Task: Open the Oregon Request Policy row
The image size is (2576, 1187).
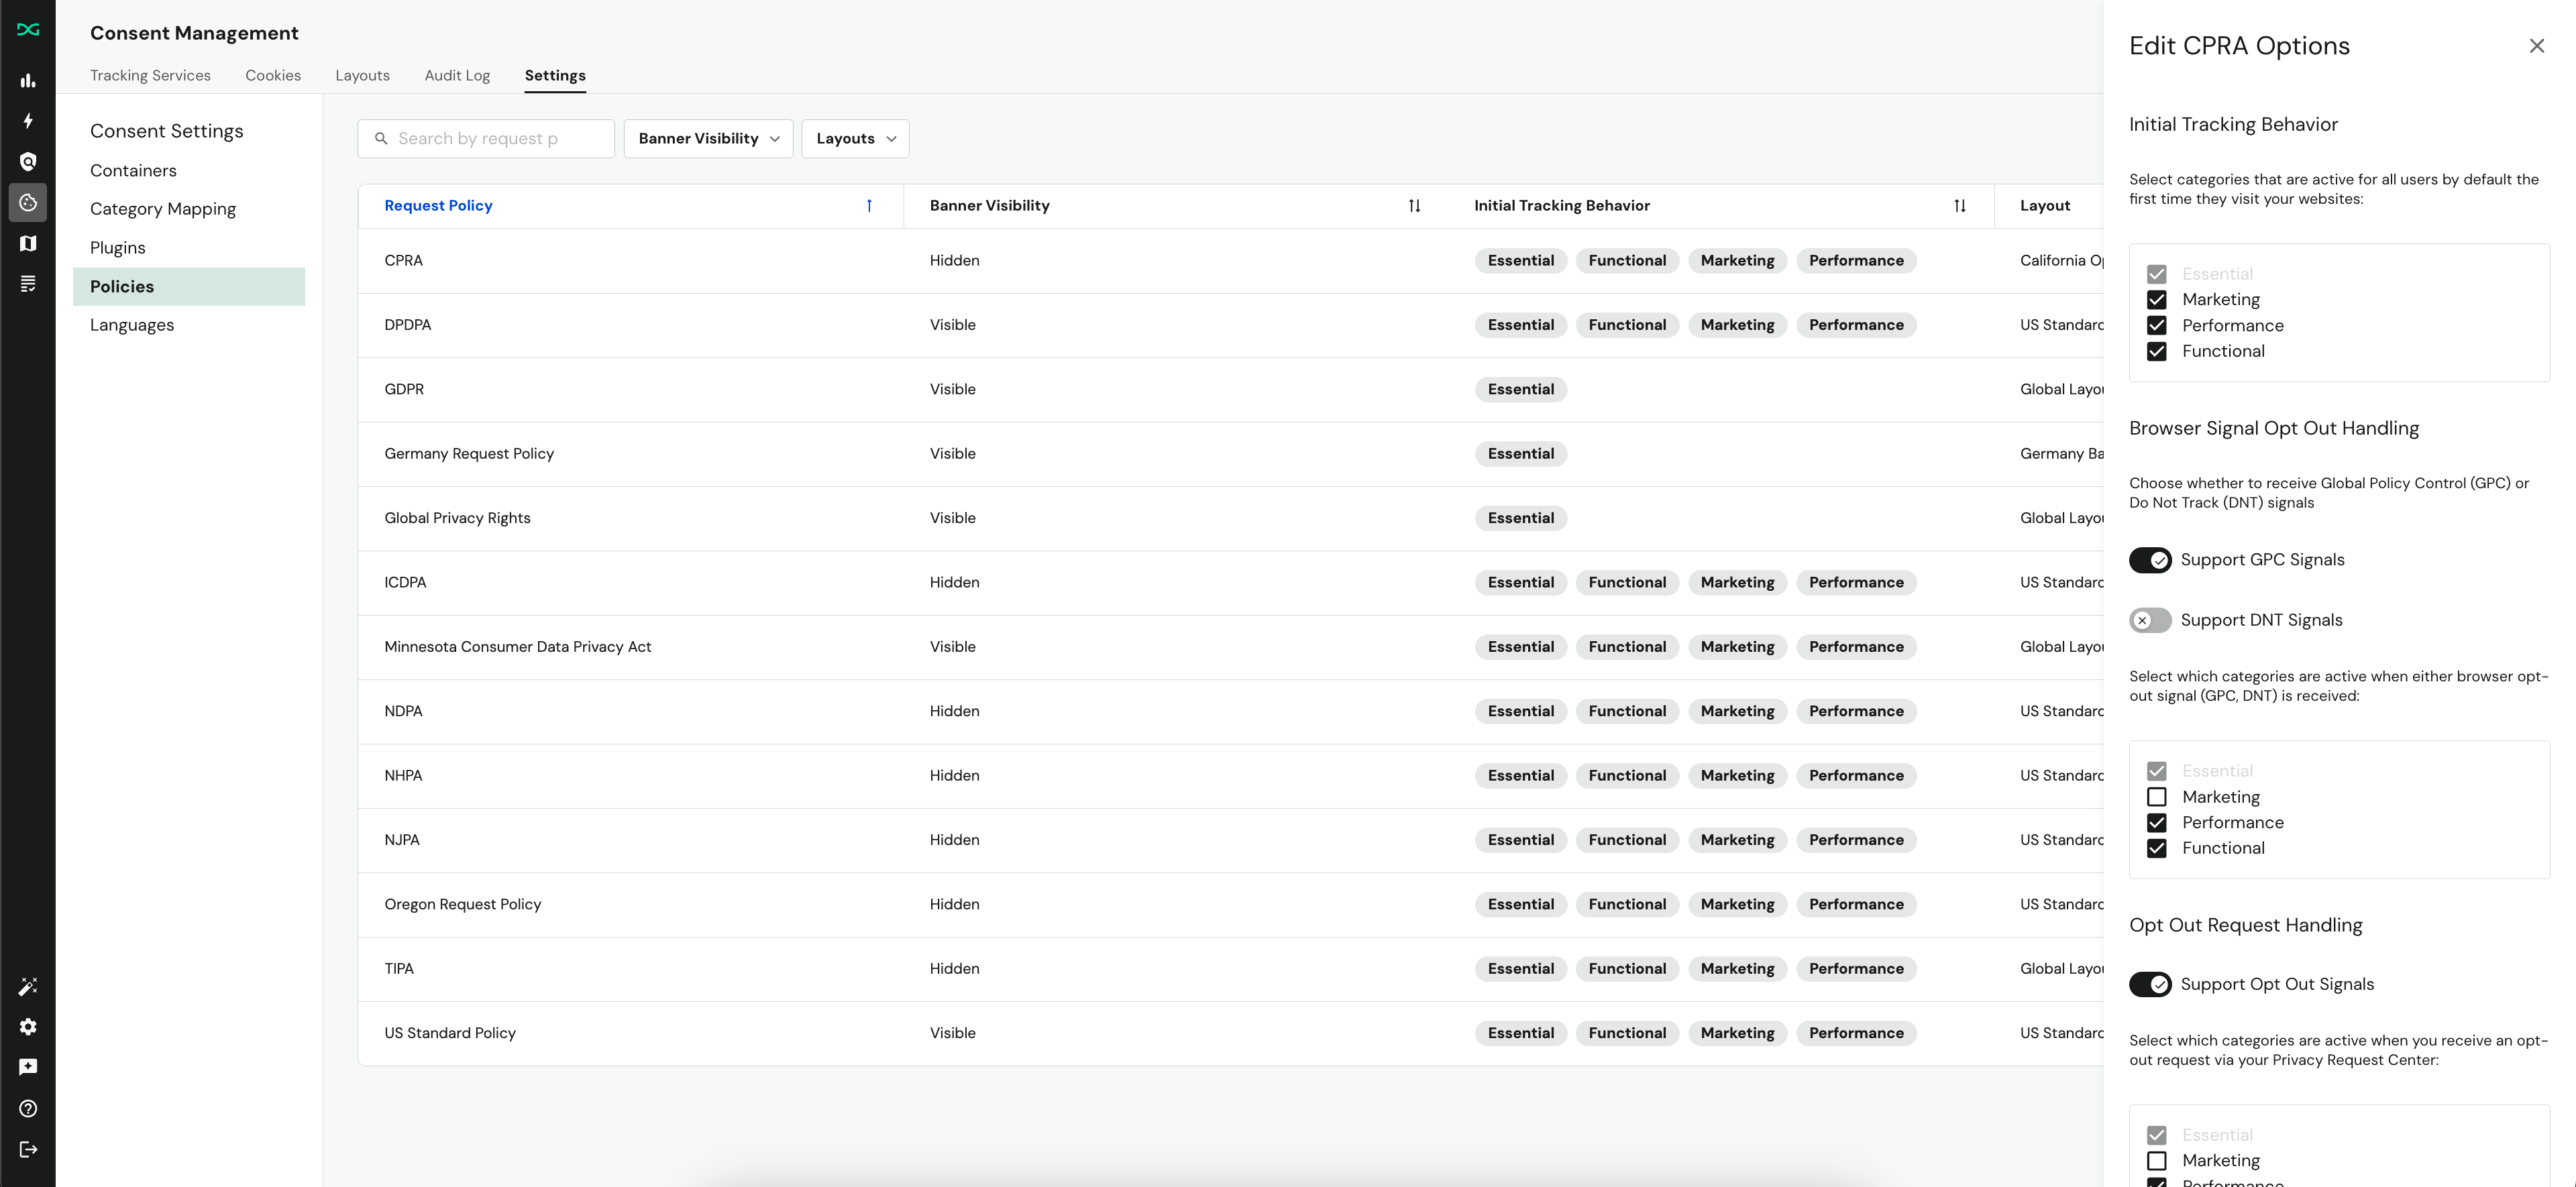Action: [1231, 905]
